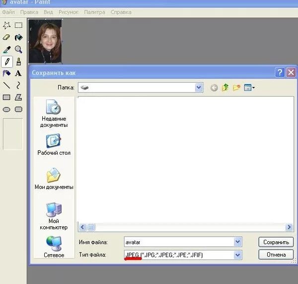Pick the Text tool
This screenshot has width=298, height=284.
[x=18, y=73]
